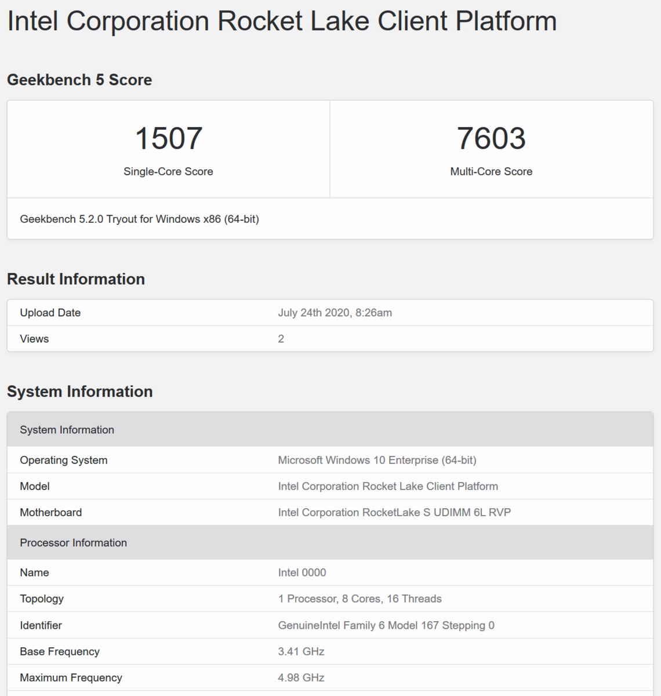Select Microsoft Windows 10 Enterprise (64-bit) value
Viewport: 661px width, 696px height.
pos(377,461)
